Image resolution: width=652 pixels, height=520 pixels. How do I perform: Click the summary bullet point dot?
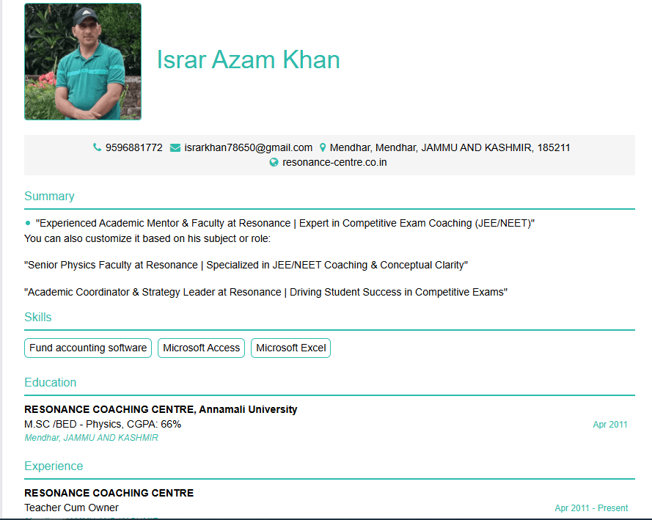(28, 223)
